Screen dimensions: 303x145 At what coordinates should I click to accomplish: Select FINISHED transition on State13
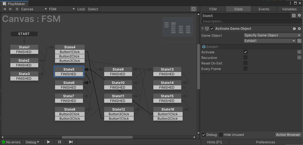[167, 74]
